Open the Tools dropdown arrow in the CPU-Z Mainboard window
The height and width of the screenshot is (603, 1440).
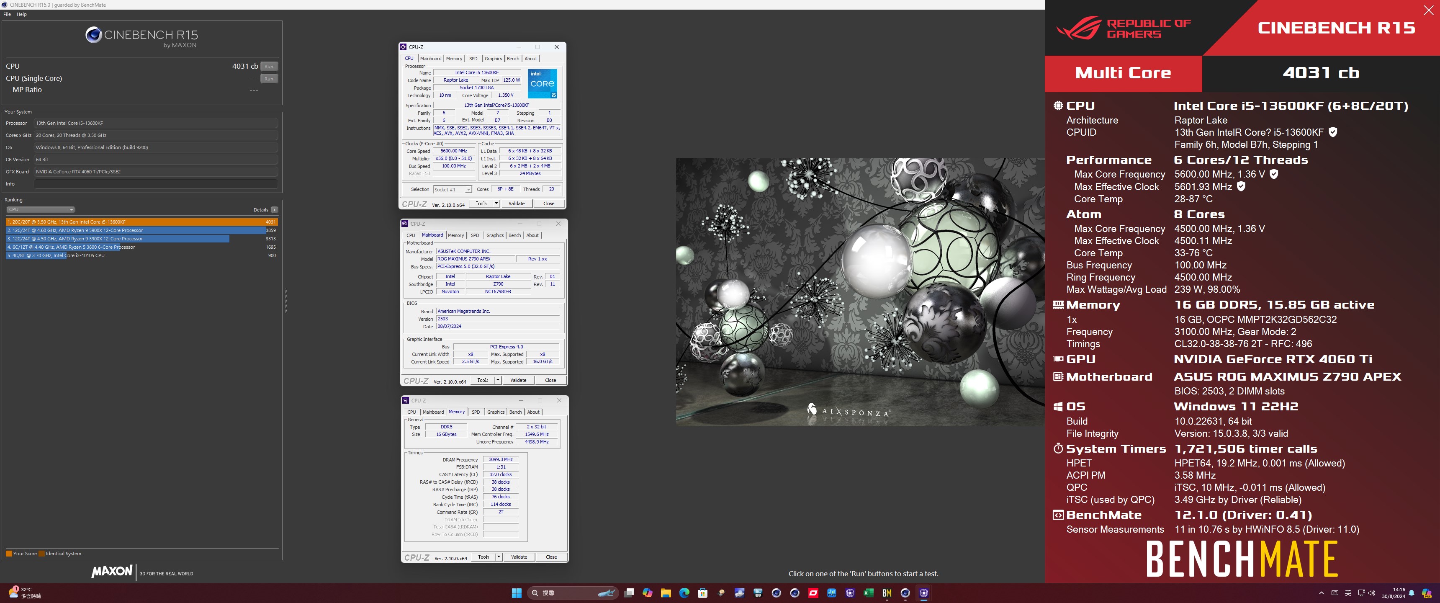coord(498,380)
